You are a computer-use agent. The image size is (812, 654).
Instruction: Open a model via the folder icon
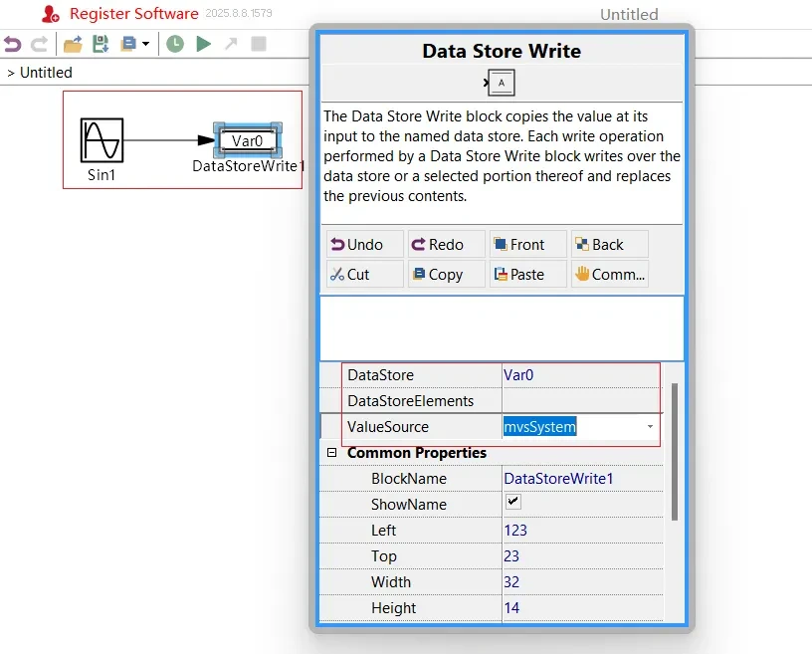click(x=71, y=44)
